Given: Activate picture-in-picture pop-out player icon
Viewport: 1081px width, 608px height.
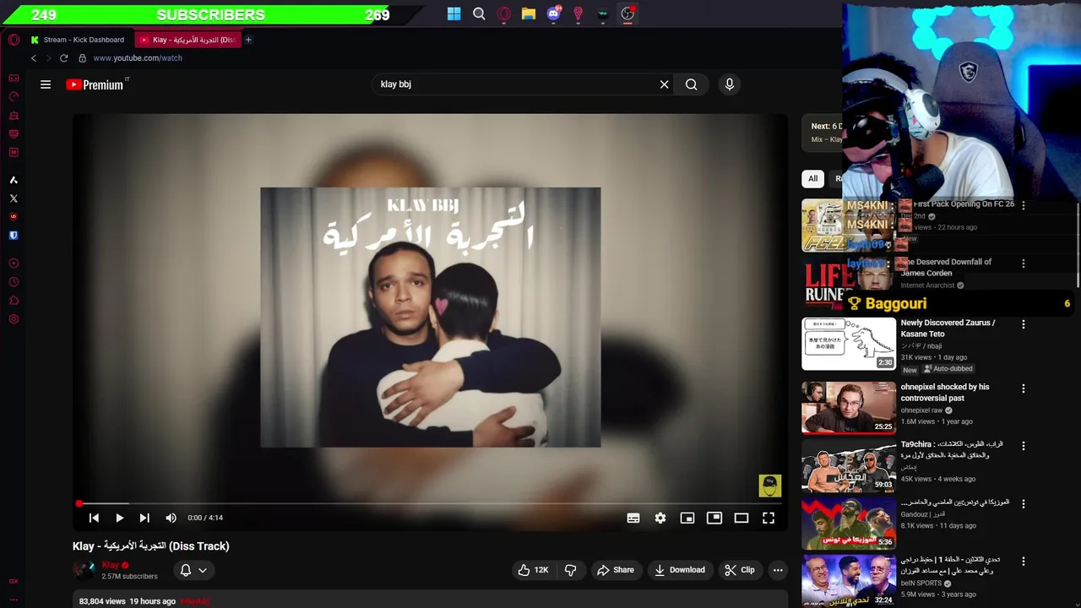Looking at the screenshot, I should click(x=714, y=518).
